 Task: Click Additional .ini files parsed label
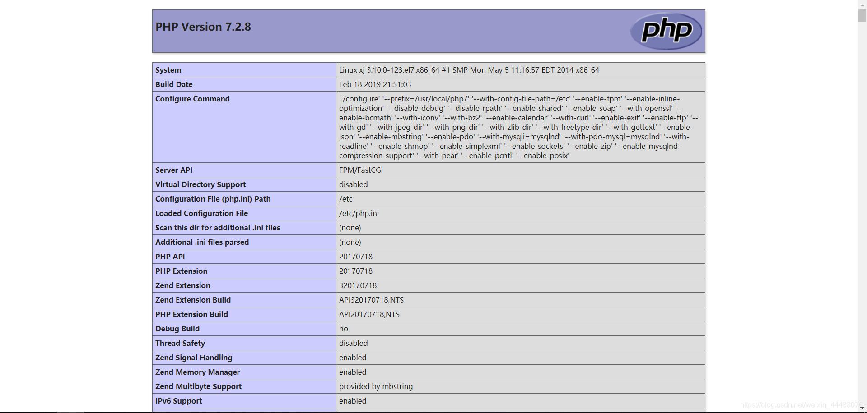pos(202,242)
